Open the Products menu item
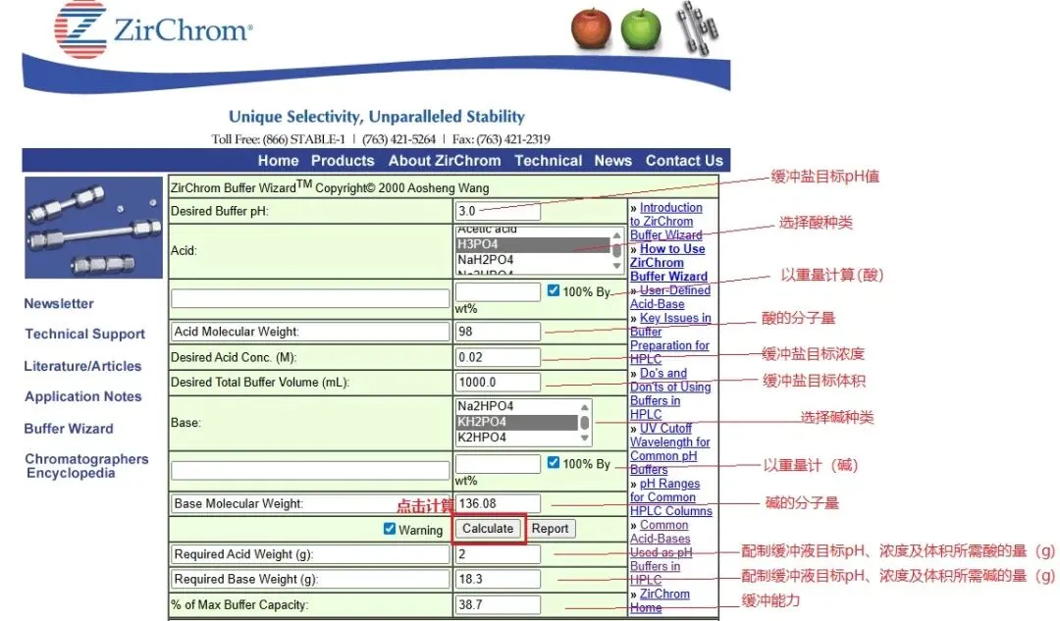The image size is (1060, 621). (343, 161)
